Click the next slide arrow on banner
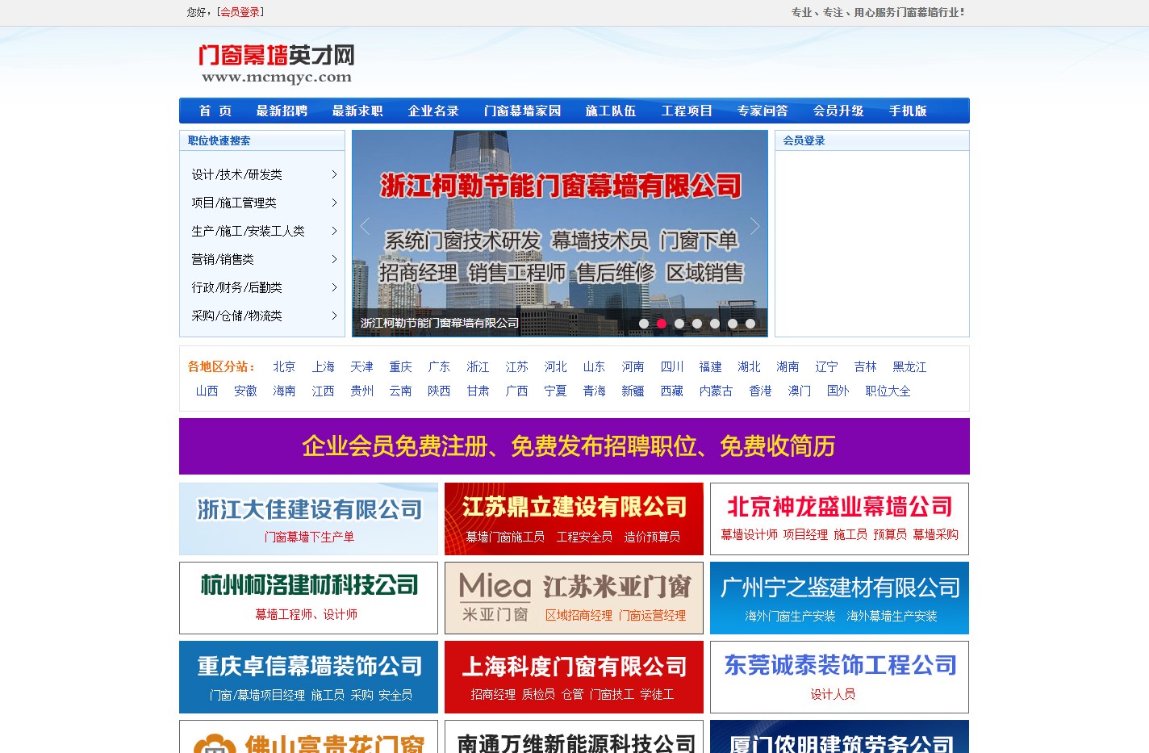The image size is (1149, 753). coord(755,227)
